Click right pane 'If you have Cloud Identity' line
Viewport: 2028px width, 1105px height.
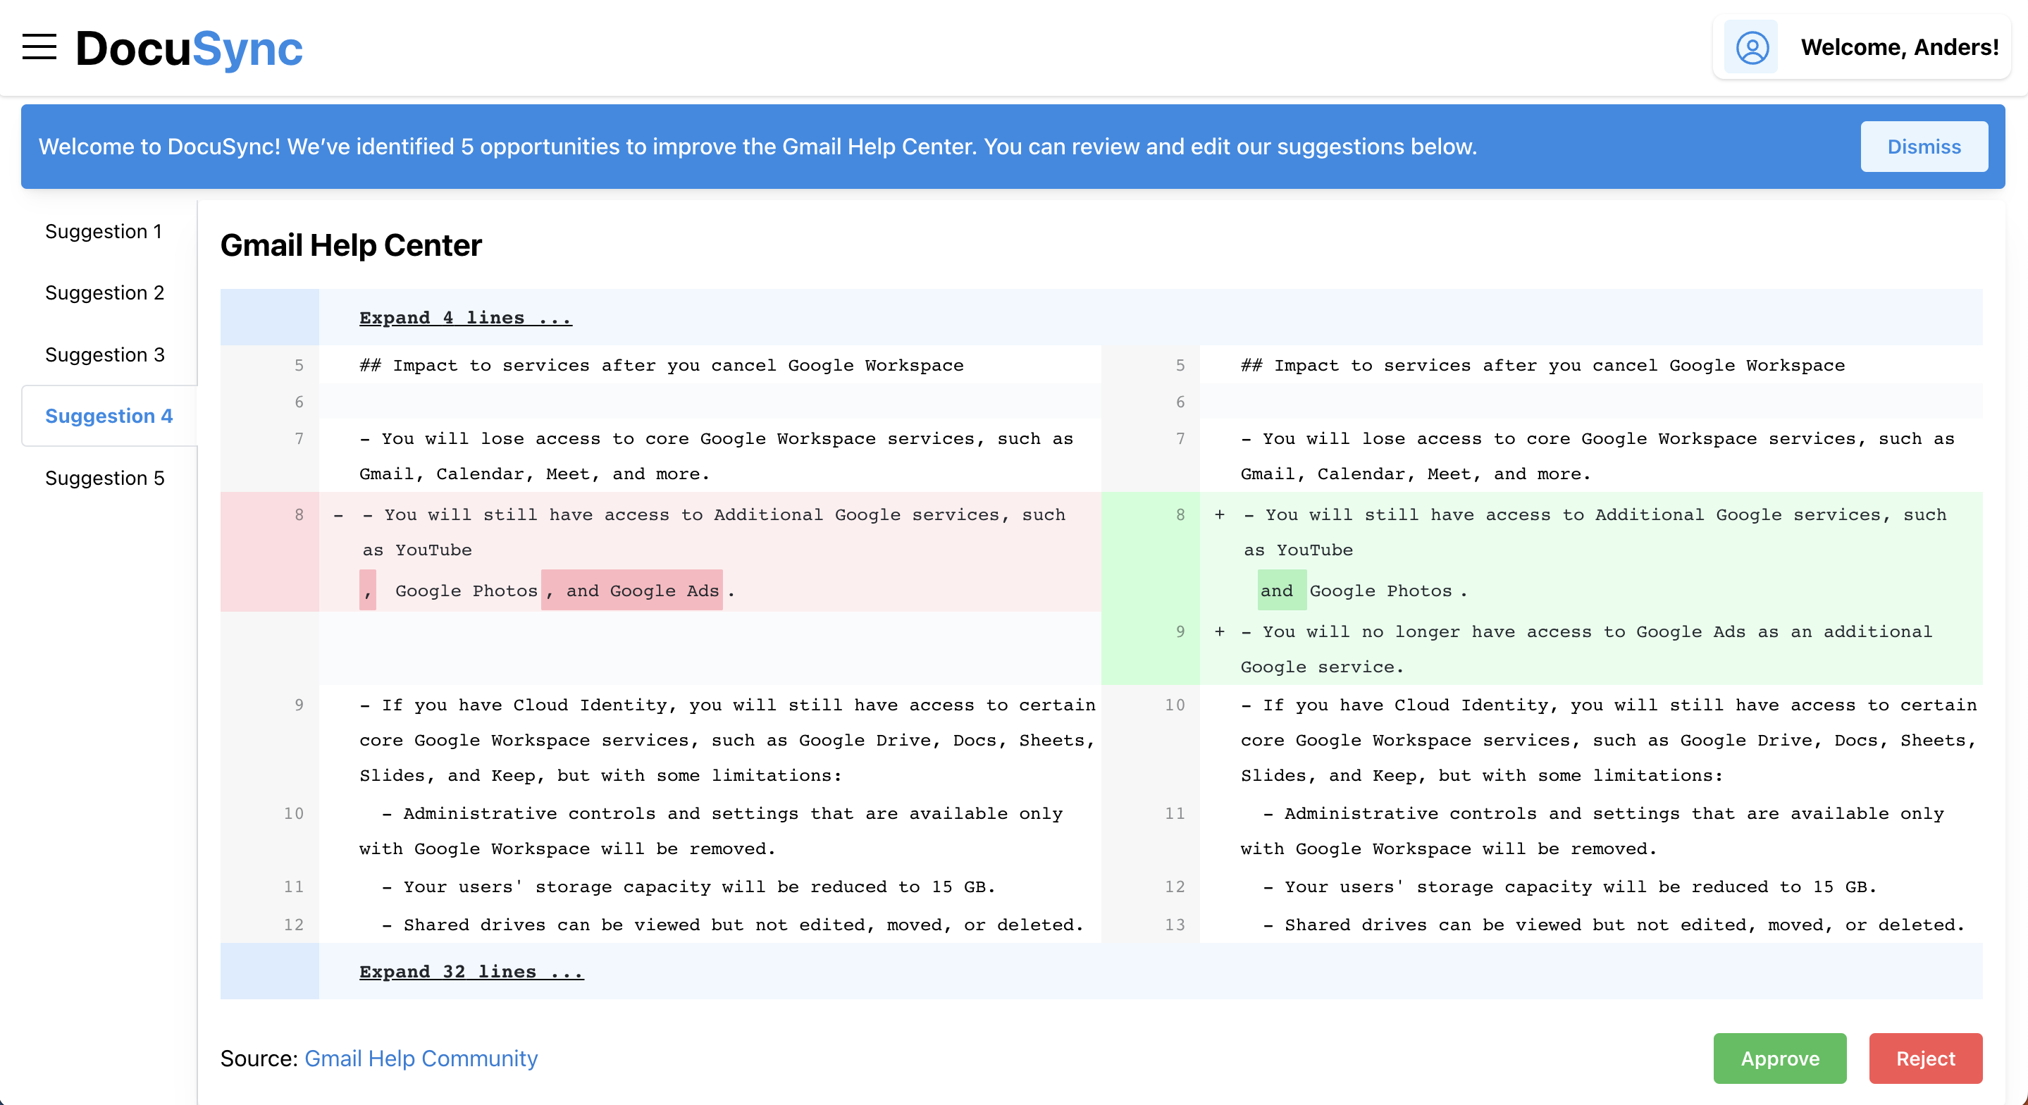(x=1609, y=739)
